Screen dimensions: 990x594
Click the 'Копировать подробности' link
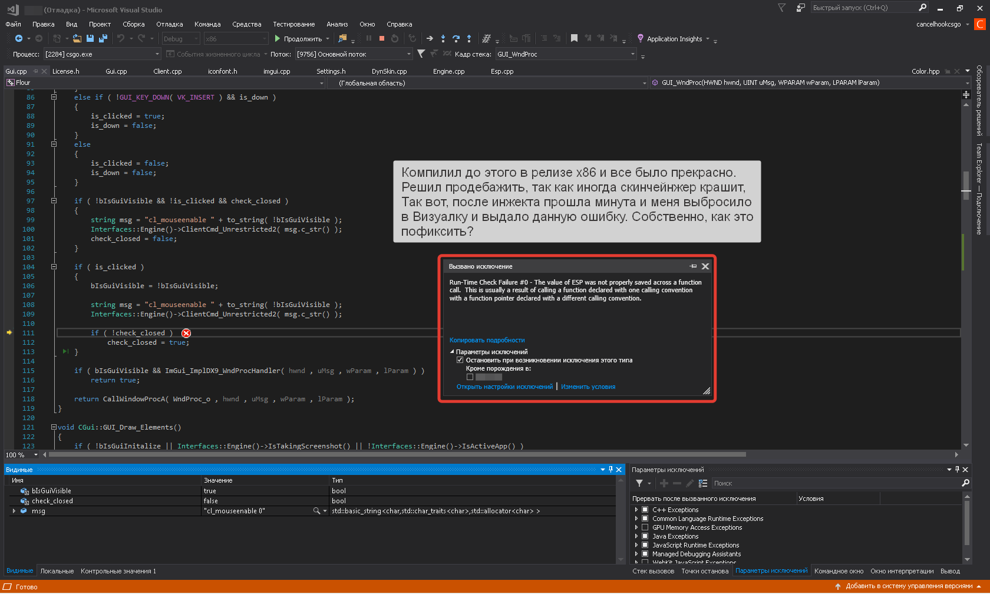(x=487, y=340)
